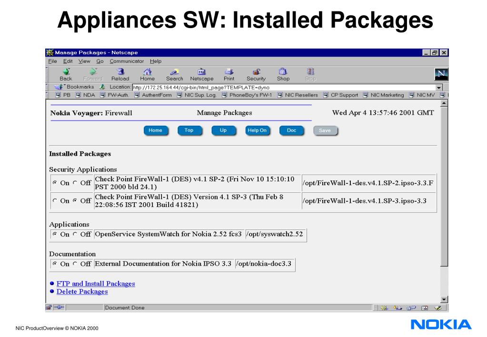This screenshot has width=487, height=337.
Task: Click the "/opt/nokia-doc3.3" path cell
Action: coord(264,264)
